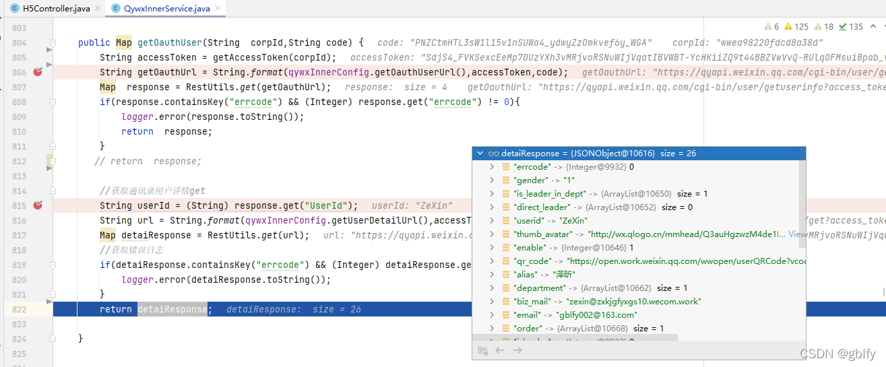
Task: Click the map-entry icon of "enable"
Action: [x=506, y=248]
